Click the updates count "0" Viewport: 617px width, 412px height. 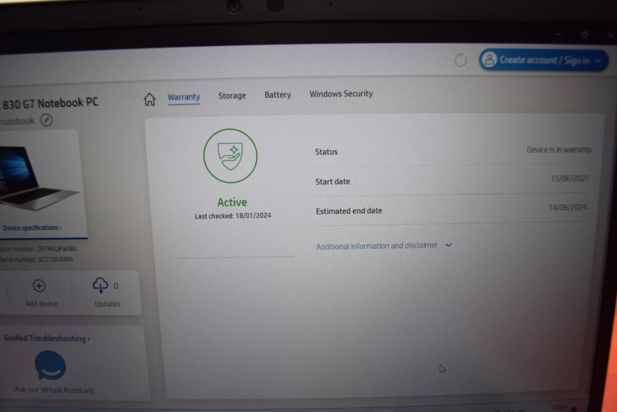pyautogui.click(x=116, y=285)
